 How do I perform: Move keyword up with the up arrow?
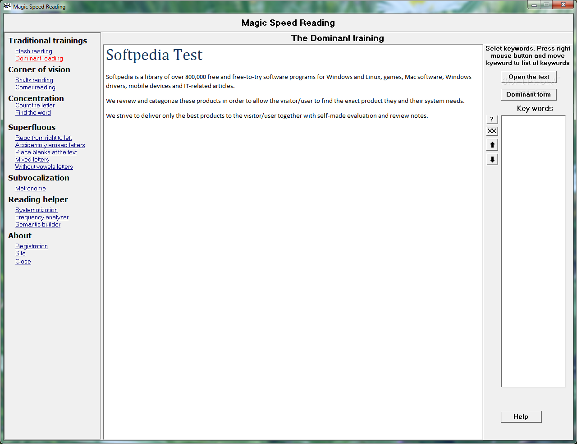pos(492,145)
